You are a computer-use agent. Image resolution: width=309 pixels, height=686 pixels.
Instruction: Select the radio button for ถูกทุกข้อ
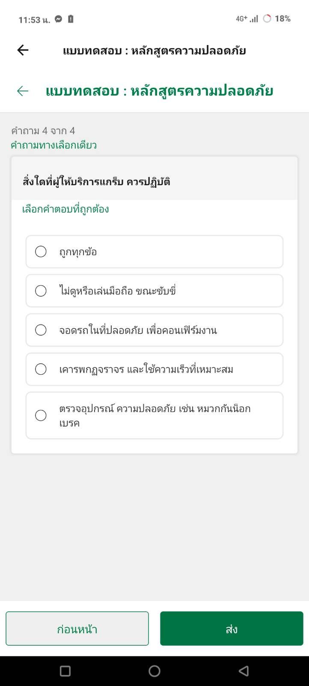tap(41, 251)
